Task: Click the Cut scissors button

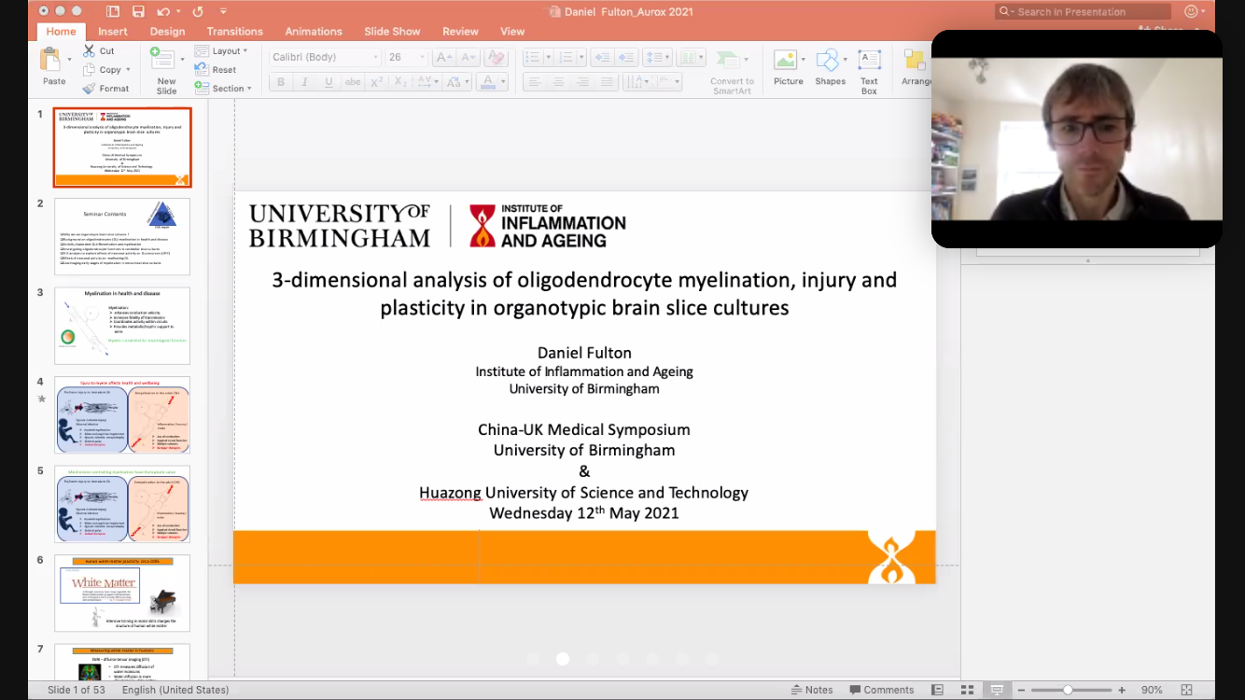Action: [99, 50]
